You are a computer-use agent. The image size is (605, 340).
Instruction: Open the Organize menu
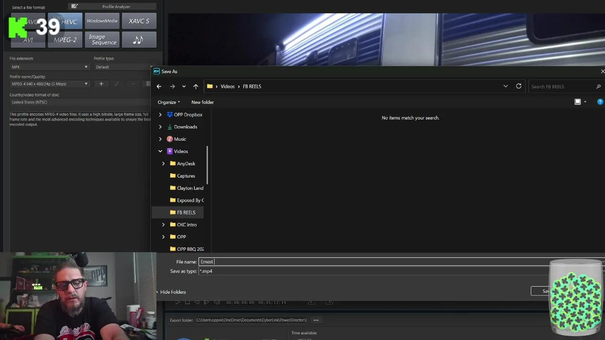tap(169, 102)
